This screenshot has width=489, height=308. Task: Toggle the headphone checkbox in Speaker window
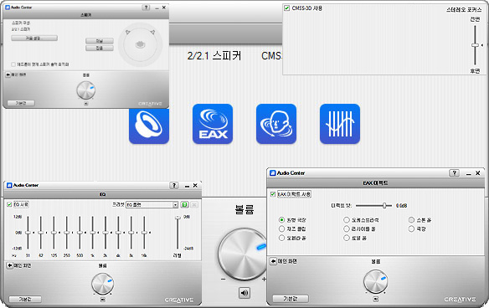[13, 64]
